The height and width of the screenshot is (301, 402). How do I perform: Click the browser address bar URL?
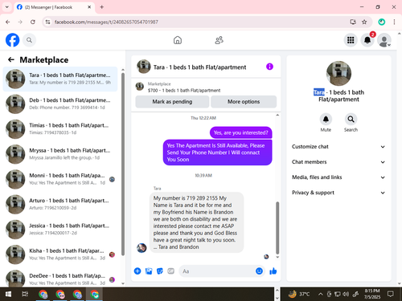(x=106, y=22)
